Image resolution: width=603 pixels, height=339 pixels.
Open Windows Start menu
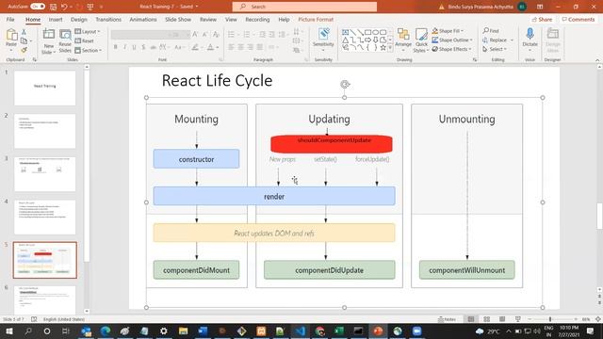(x=8, y=331)
